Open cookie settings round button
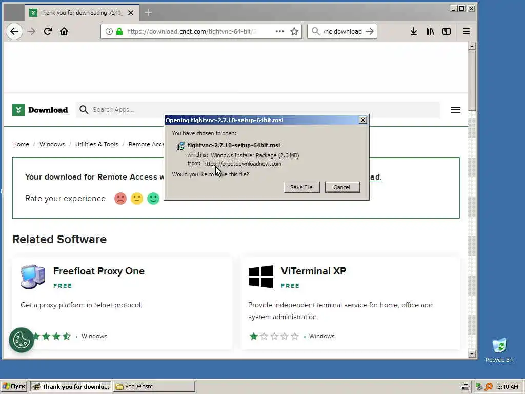Viewport: 525px width, 394px height. coord(22,340)
